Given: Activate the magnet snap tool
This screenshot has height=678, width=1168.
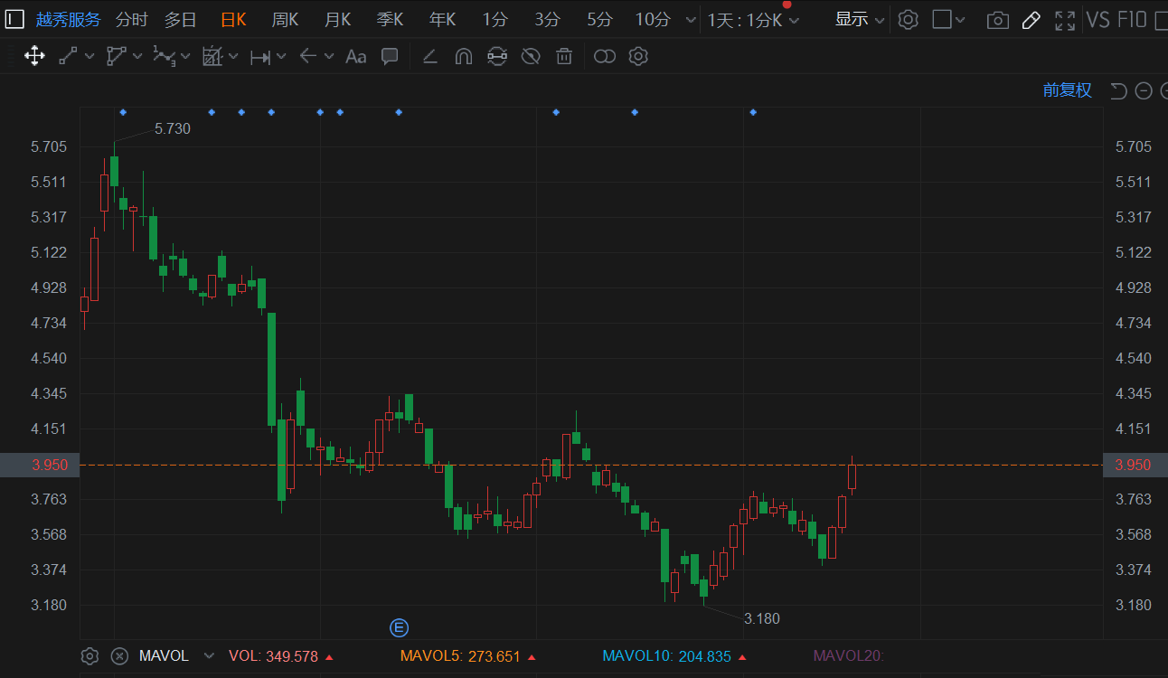Looking at the screenshot, I should 463,57.
